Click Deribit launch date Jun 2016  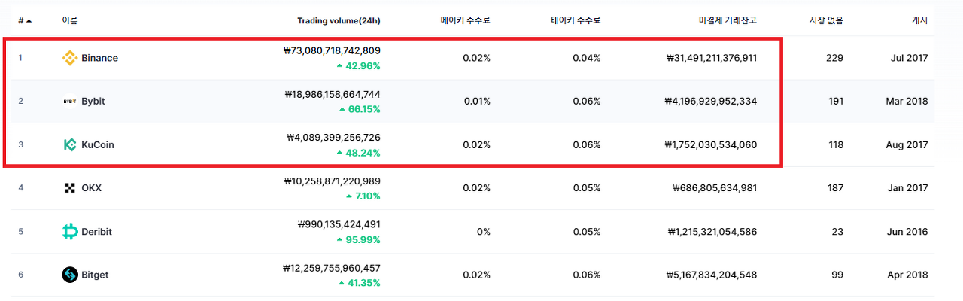point(908,232)
